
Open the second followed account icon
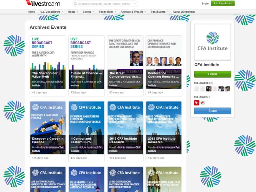pyautogui.click(x=203, y=103)
